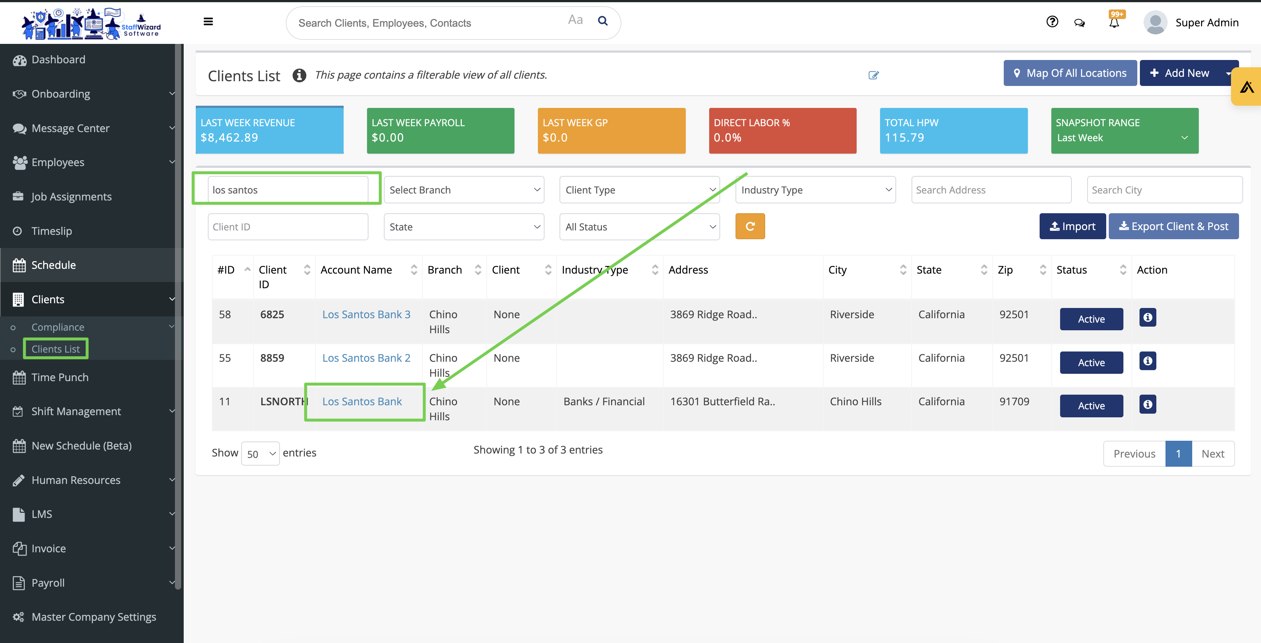Click the client name search field

(288, 189)
